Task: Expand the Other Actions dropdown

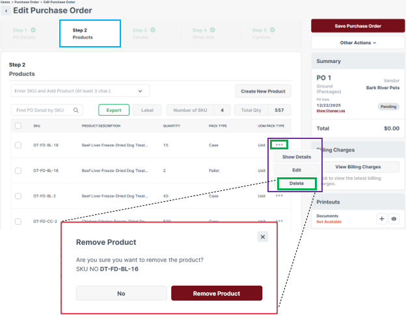Action: point(358,43)
